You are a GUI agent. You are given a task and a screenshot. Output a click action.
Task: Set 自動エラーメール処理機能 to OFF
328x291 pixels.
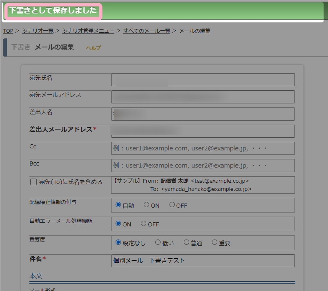point(143,224)
